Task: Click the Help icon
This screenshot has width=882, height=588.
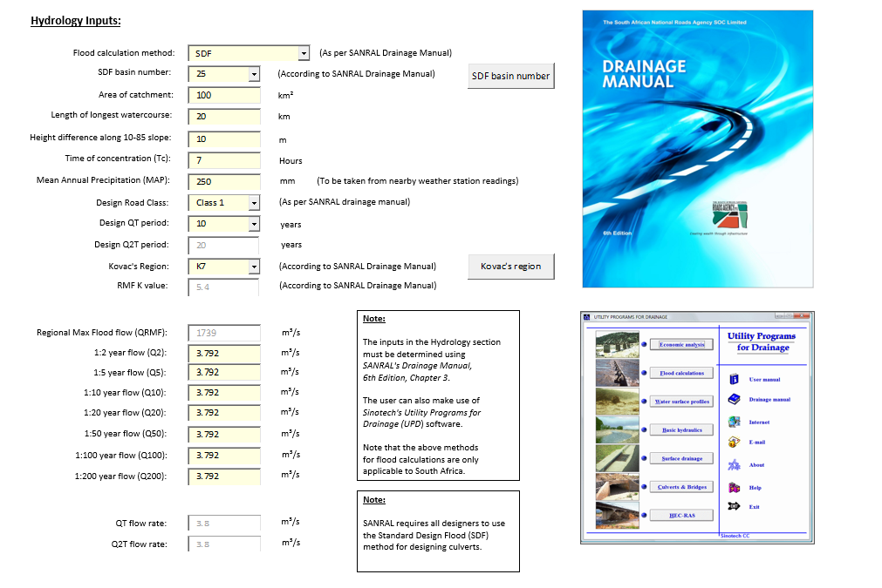Action: click(734, 488)
